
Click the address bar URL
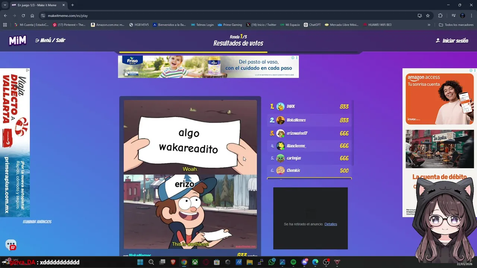68,16
